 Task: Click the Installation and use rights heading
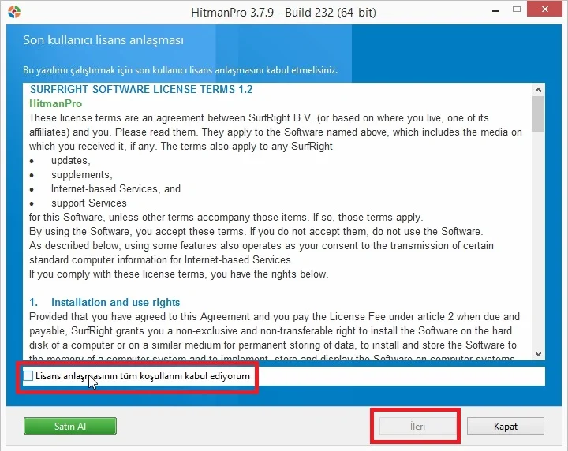click(x=115, y=302)
